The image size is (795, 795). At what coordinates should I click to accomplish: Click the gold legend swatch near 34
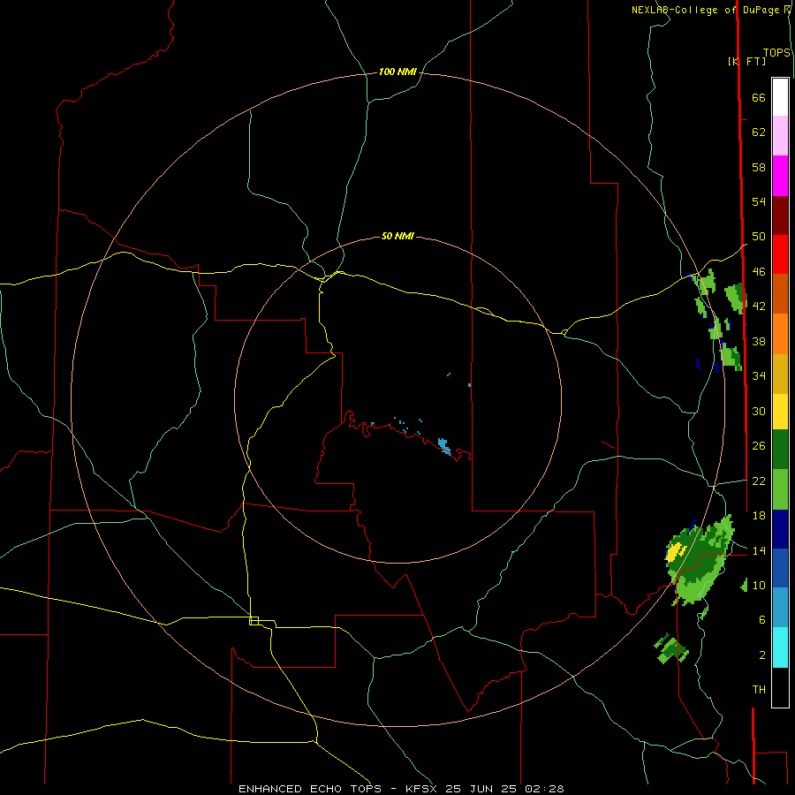click(x=780, y=374)
